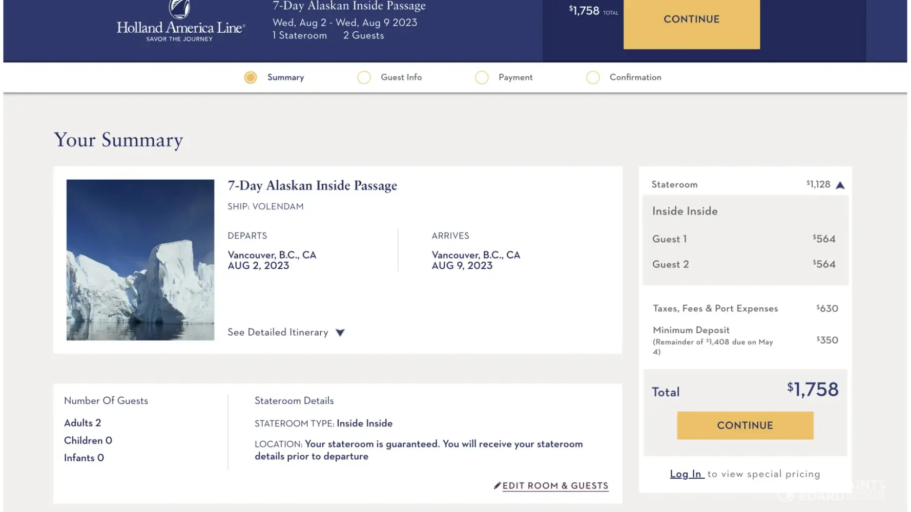
Task: Select the Confirmation step circle
Action: pyautogui.click(x=593, y=77)
